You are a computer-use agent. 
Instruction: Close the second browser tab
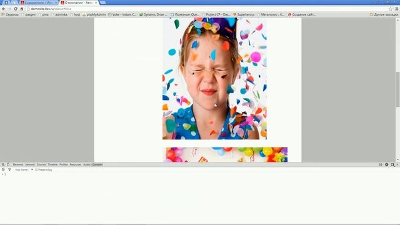point(56,2)
